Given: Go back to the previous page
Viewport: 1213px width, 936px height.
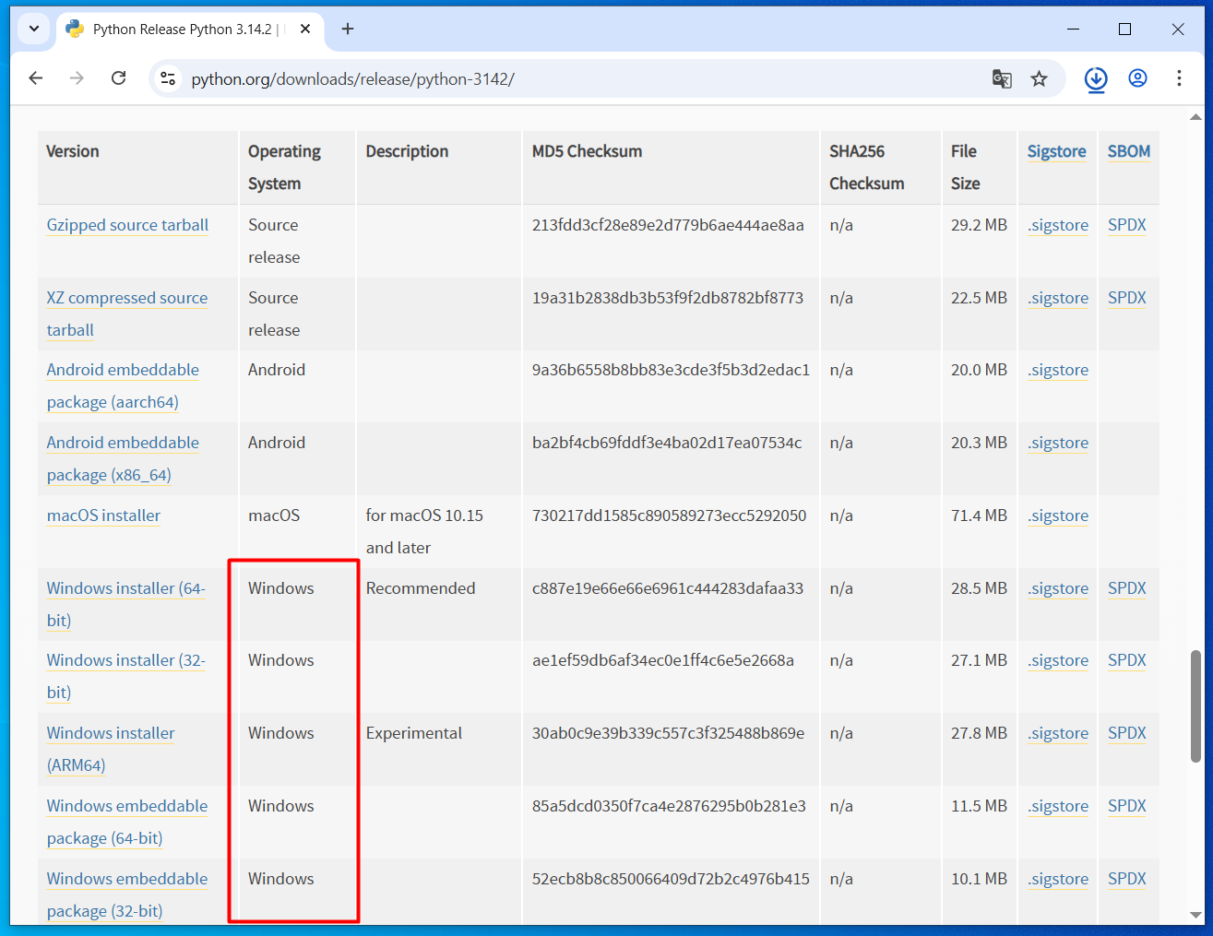Looking at the screenshot, I should [x=36, y=78].
